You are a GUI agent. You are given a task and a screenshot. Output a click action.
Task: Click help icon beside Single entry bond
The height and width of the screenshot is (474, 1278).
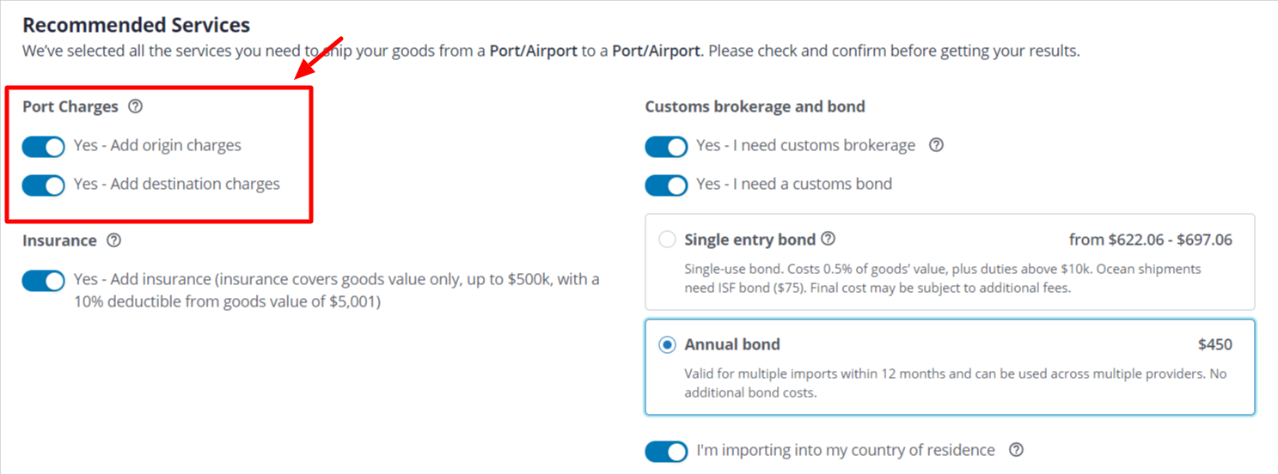coord(829,239)
